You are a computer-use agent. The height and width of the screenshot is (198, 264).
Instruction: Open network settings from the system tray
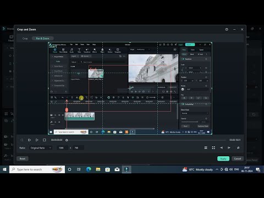click(227, 169)
